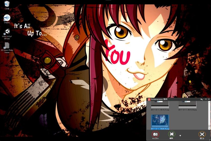Select the thumbnail for 2017-12-11_16h16_27.png
Screen dimensions: 211x141
(x=160, y=104)
